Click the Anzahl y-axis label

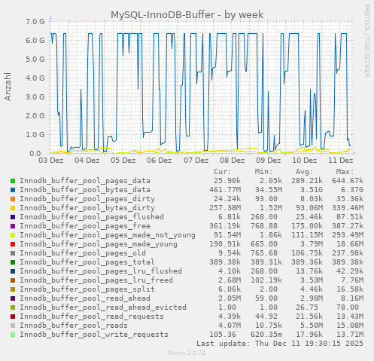click(x=8, y=87)
